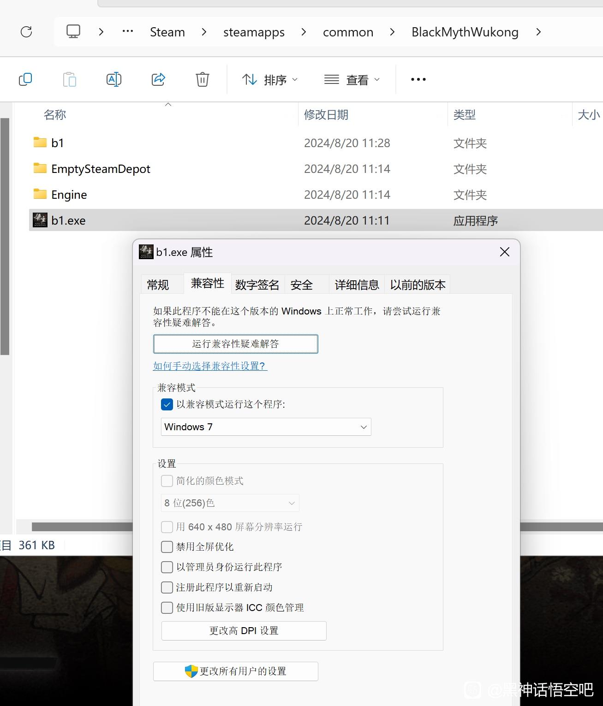This screenshot has height=706, width=603.
Task: Select the EmptySteamDepot folder name
Action: [x=101, y=169]
